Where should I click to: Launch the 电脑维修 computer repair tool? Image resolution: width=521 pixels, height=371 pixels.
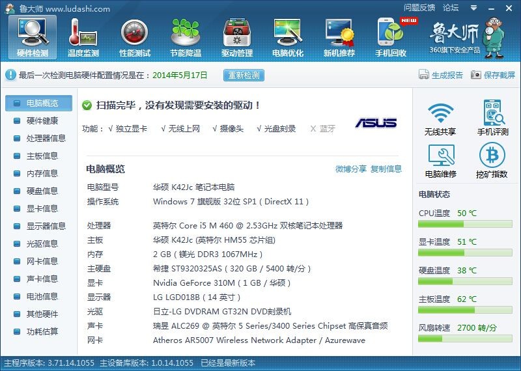tap(441, 161)
